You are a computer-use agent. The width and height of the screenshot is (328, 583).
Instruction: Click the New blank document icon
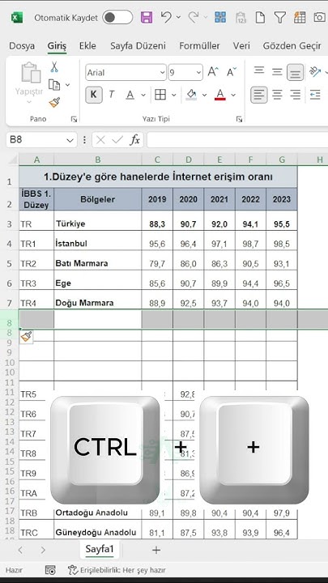click(260, 18)
